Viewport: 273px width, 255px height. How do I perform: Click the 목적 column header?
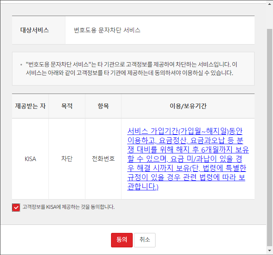[x=67, y=106]
